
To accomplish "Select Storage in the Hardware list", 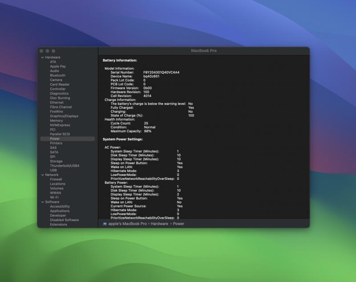I will click(x=56, y=161).
